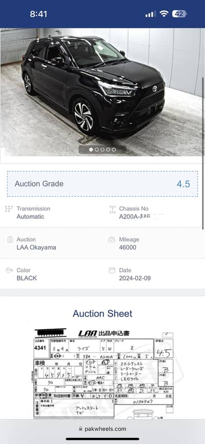Tap the Color paint icon
Viewport: 205px width, 444px height.
(9, 270)
